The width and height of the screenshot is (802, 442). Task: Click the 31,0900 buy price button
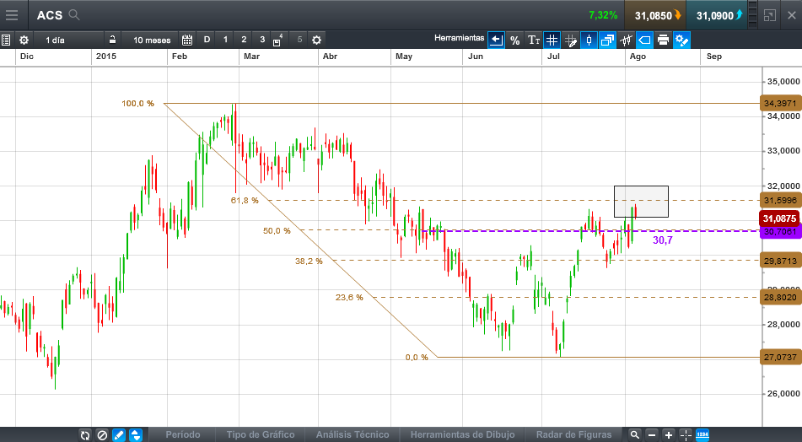(719, 15)
